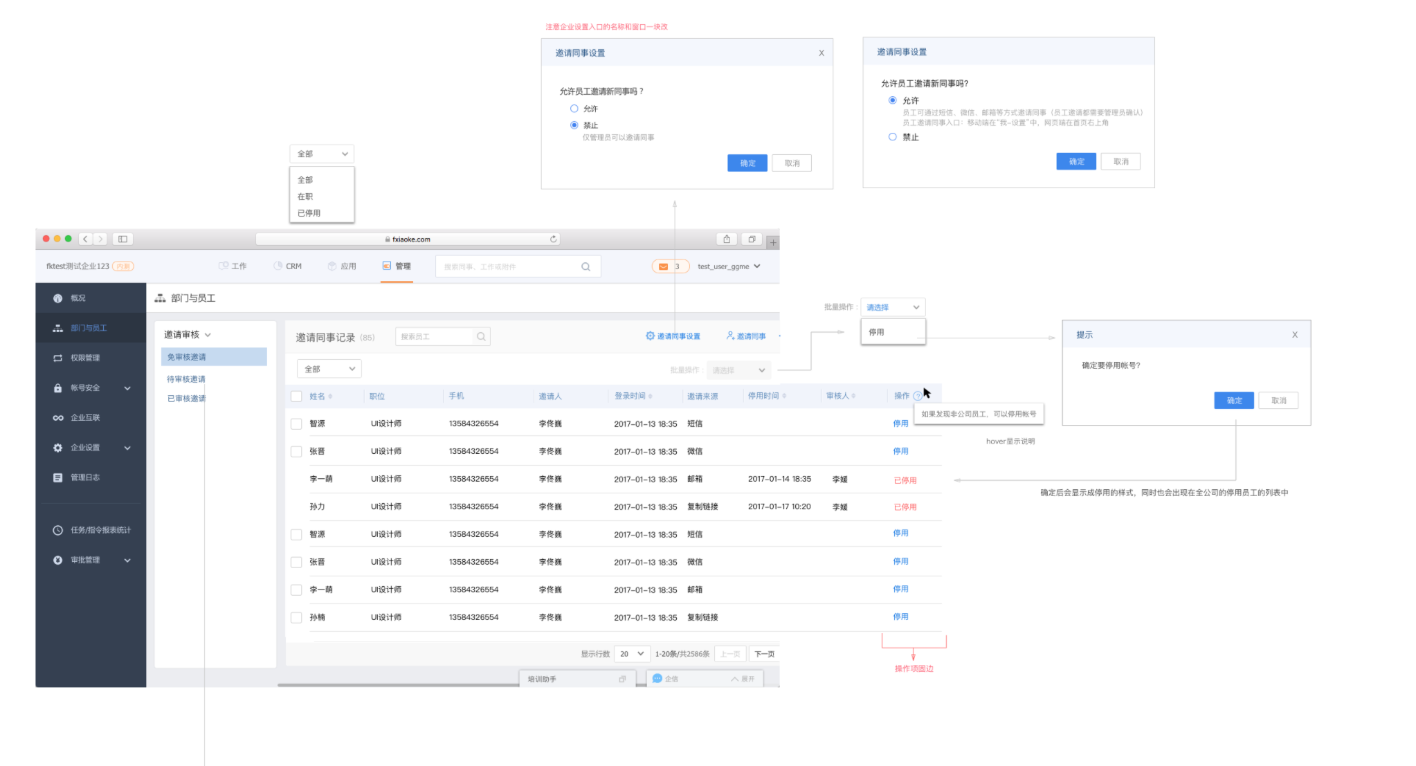The image size is (1416, 766).
Task: Click the browser forward arrow
Action: click(x=101, y=239)
